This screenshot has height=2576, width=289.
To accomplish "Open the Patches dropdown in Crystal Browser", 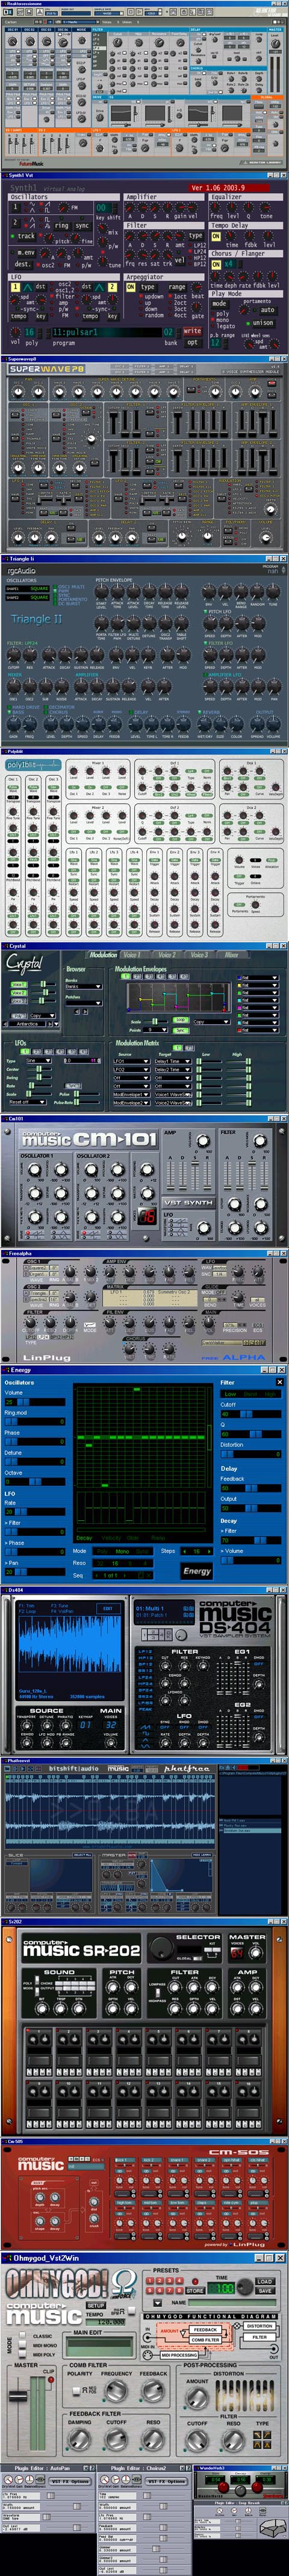I will (84, 1002).
